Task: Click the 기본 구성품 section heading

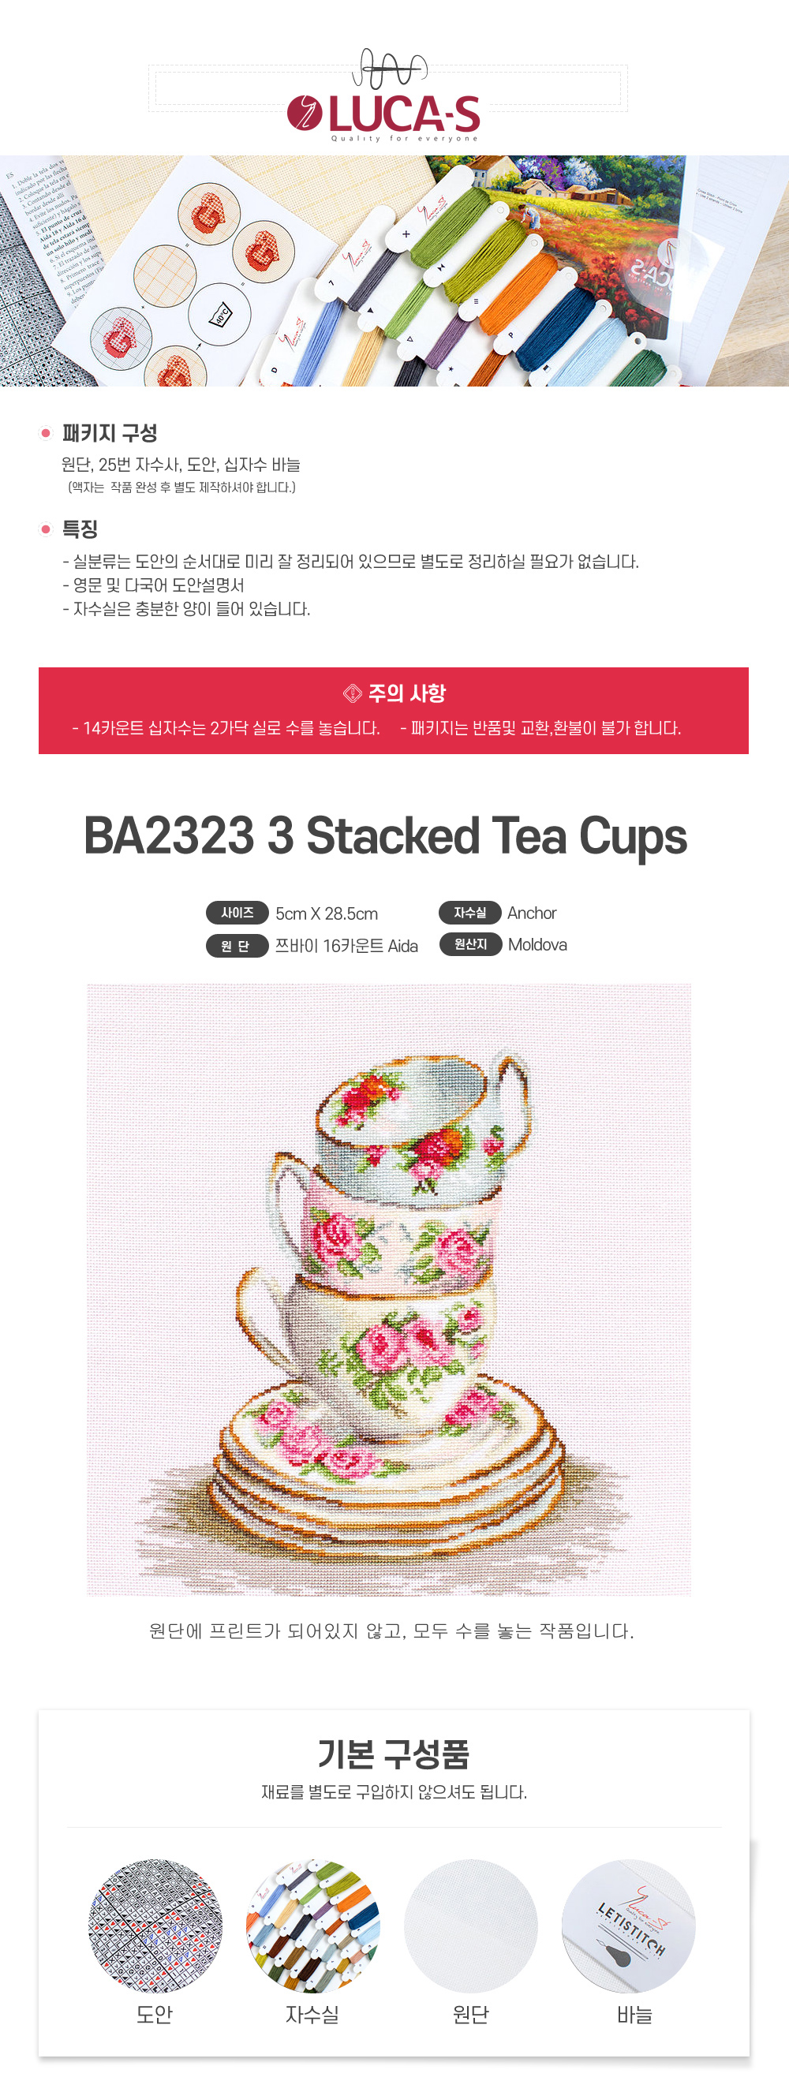Action: coord(394,1754)
